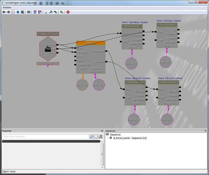This screenshot has width=209, height=175.
Task: Select the Instigator variable link
Action: (x=48, y=63)
